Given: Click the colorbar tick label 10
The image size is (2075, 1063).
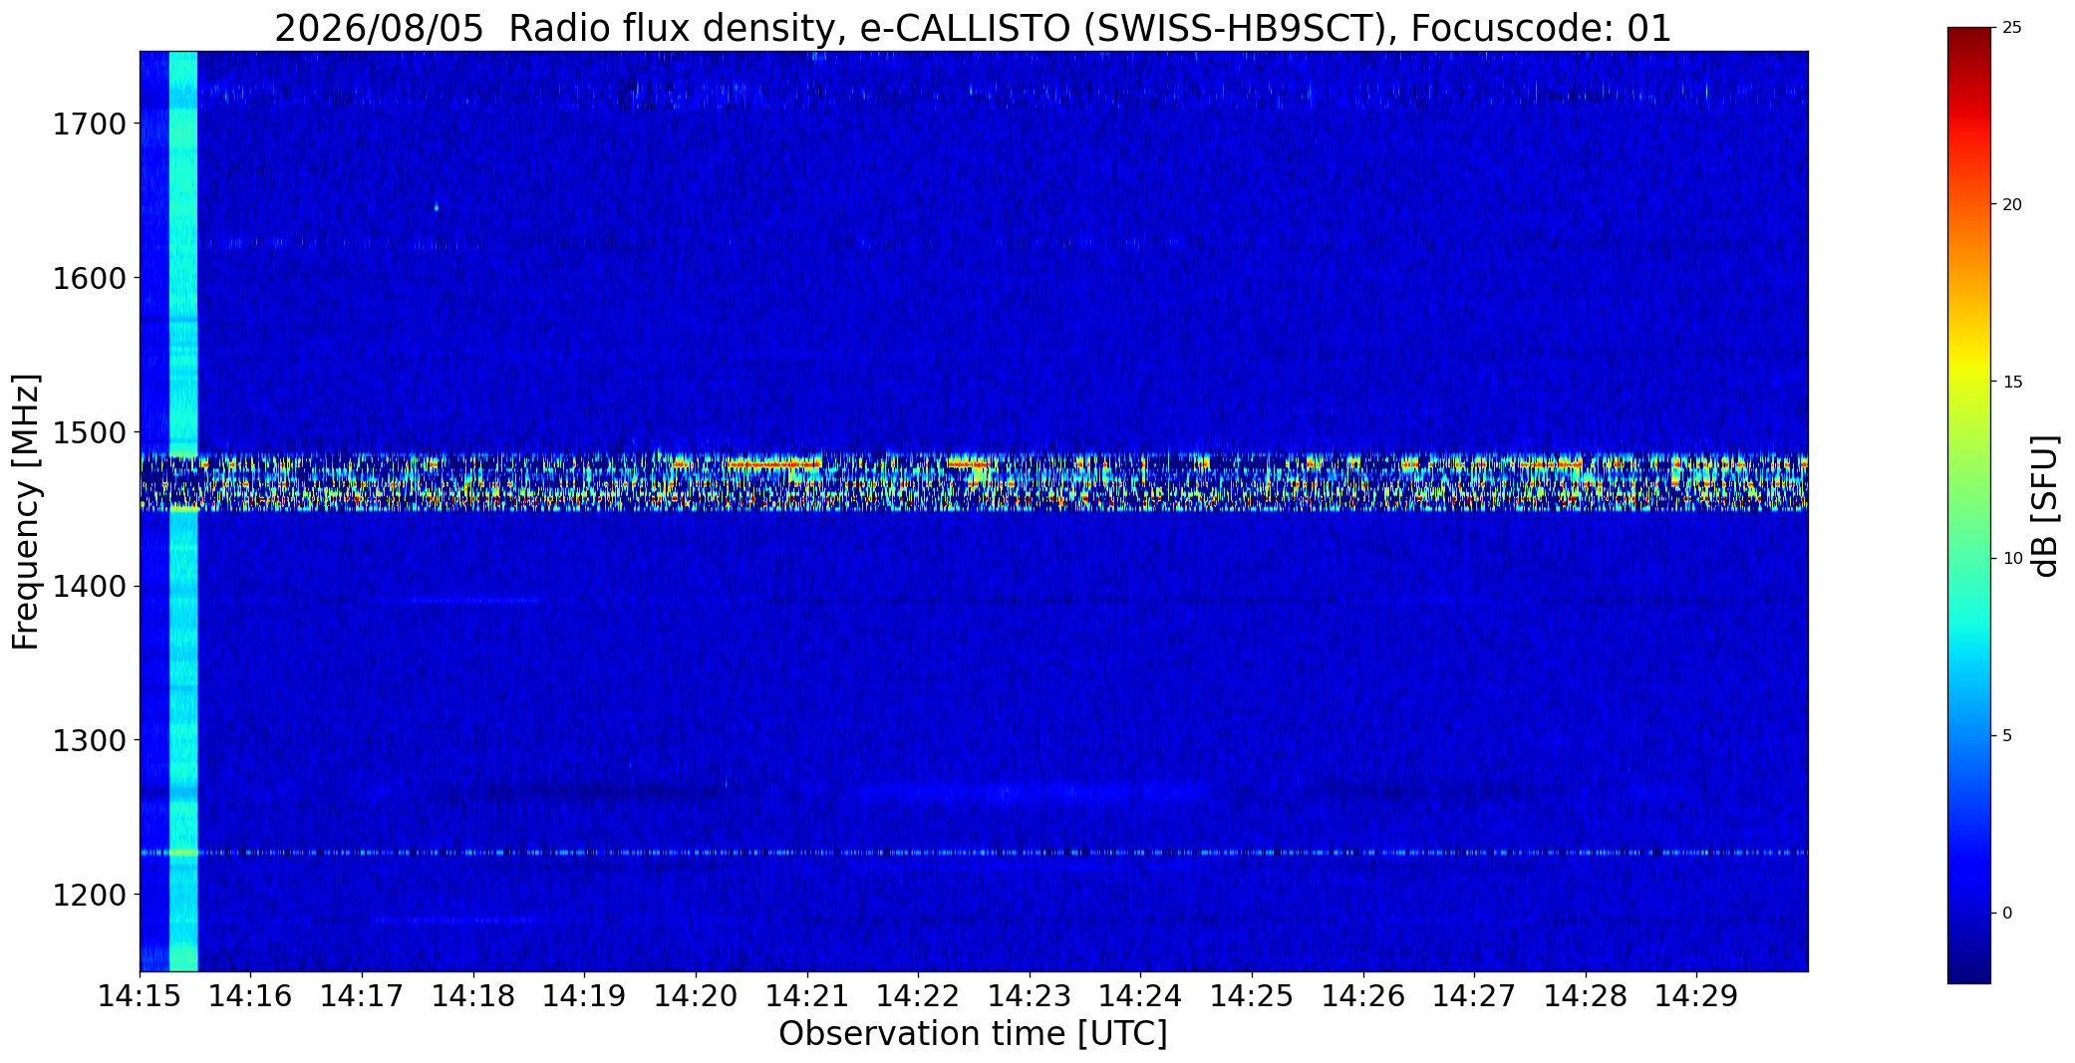Looking at the screenshot, I should click(x=2012, y=559).
